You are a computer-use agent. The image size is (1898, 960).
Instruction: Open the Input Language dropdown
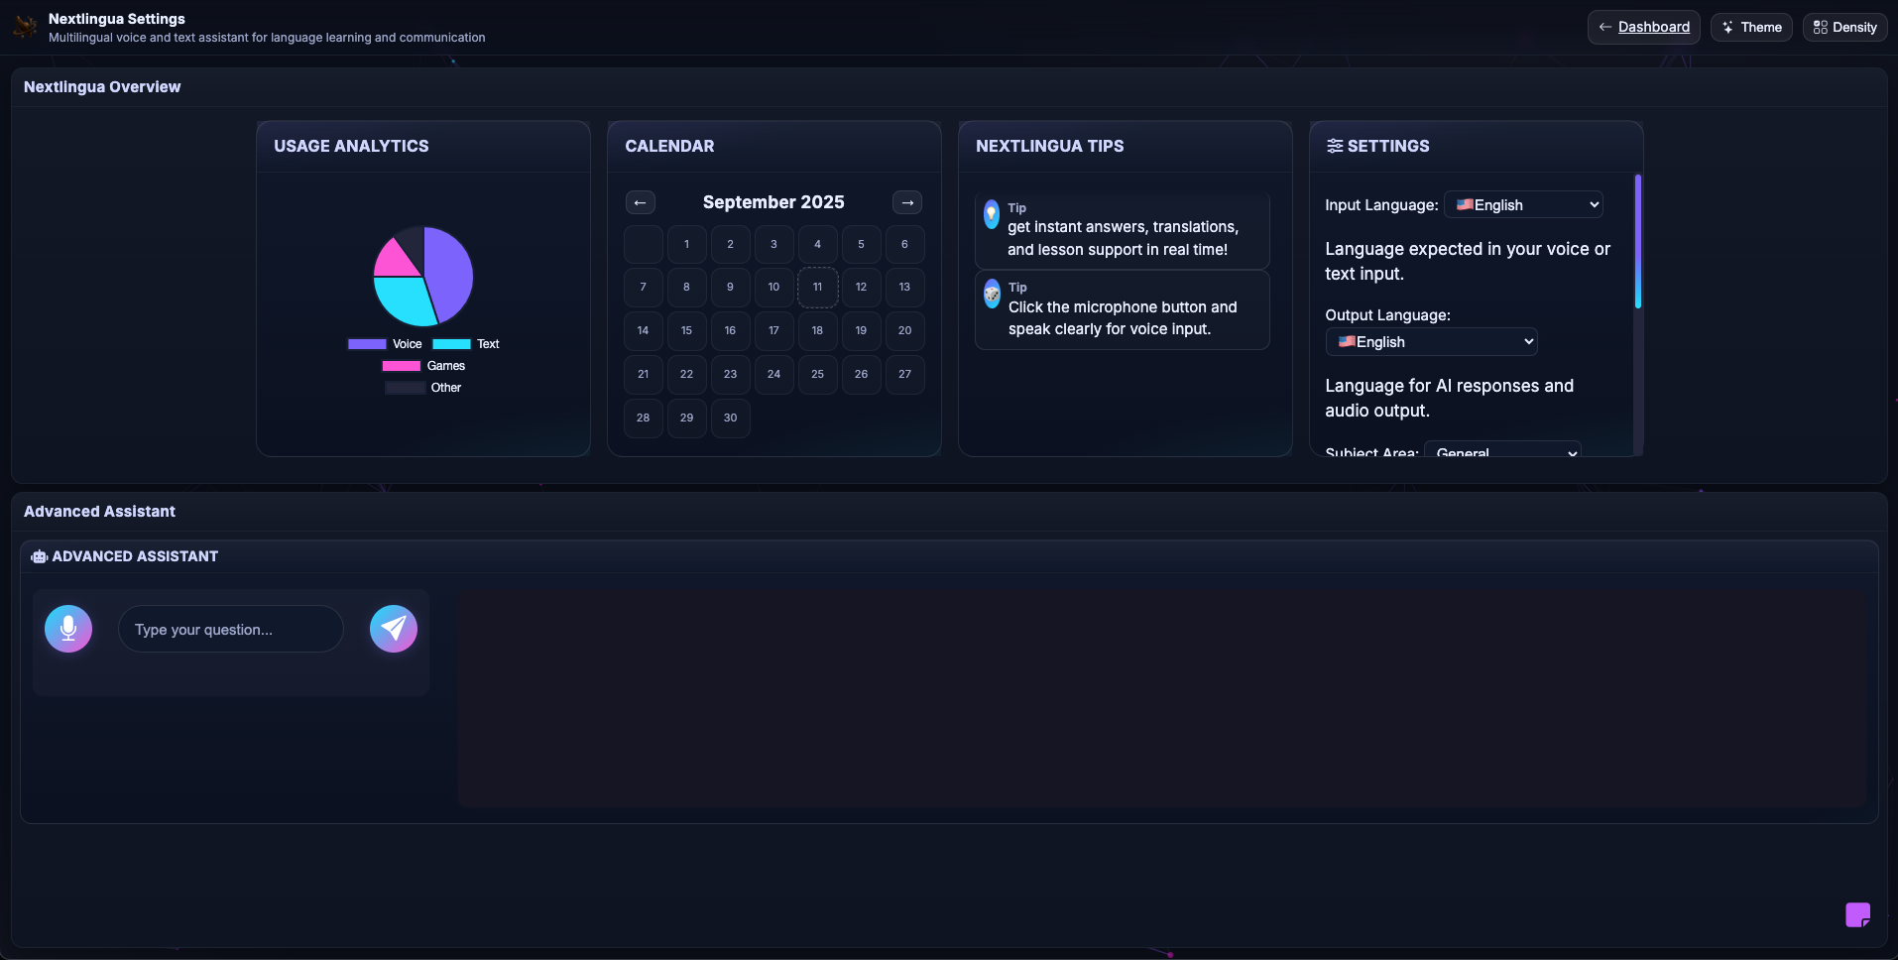point(1523,204)
